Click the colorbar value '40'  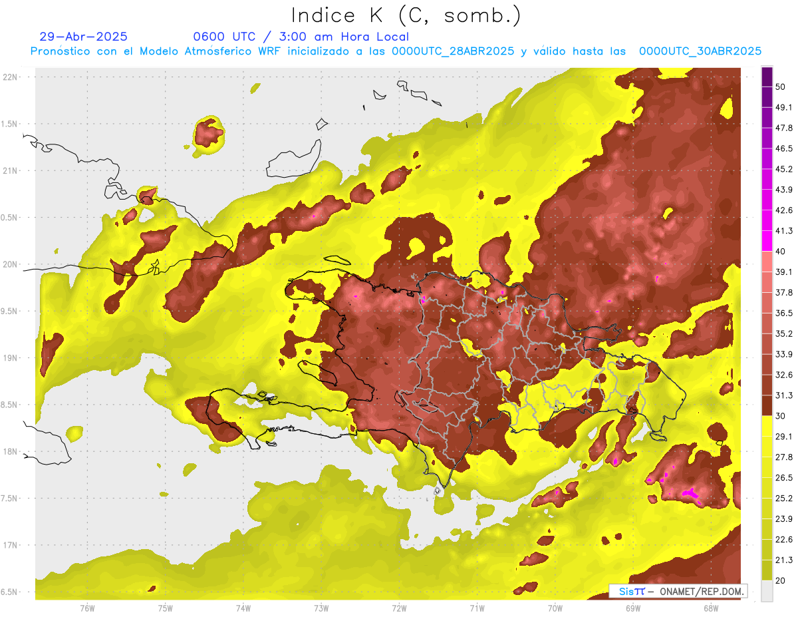pos(780,252)
